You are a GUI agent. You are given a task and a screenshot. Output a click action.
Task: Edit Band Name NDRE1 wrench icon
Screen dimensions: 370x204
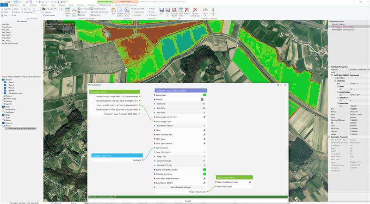(204, 183)
